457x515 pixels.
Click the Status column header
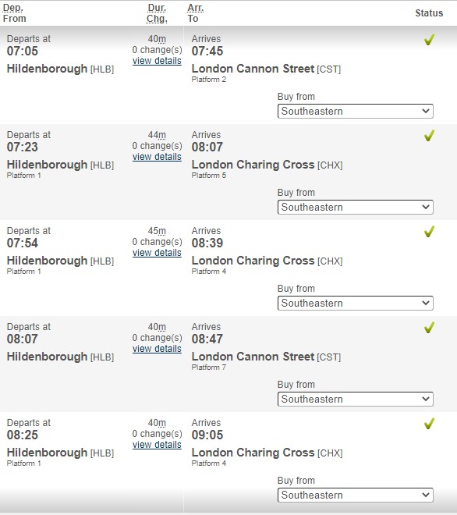[429, 13]
